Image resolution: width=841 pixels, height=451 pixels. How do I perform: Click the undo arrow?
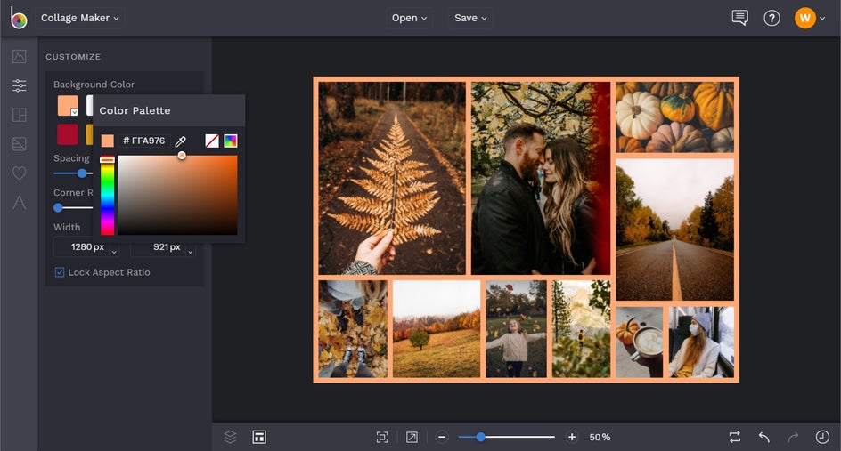click(x=763, y=437)
